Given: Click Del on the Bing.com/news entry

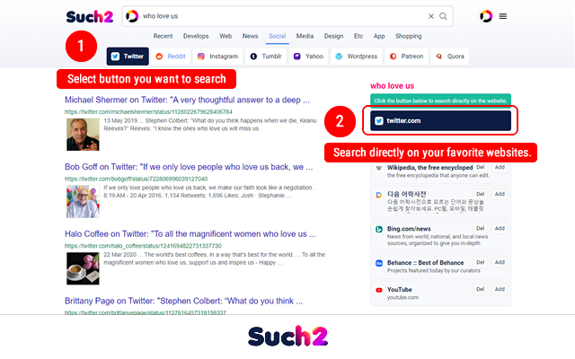Looking at the screenshot, I should pyautogui.click(x=481, y=228).
